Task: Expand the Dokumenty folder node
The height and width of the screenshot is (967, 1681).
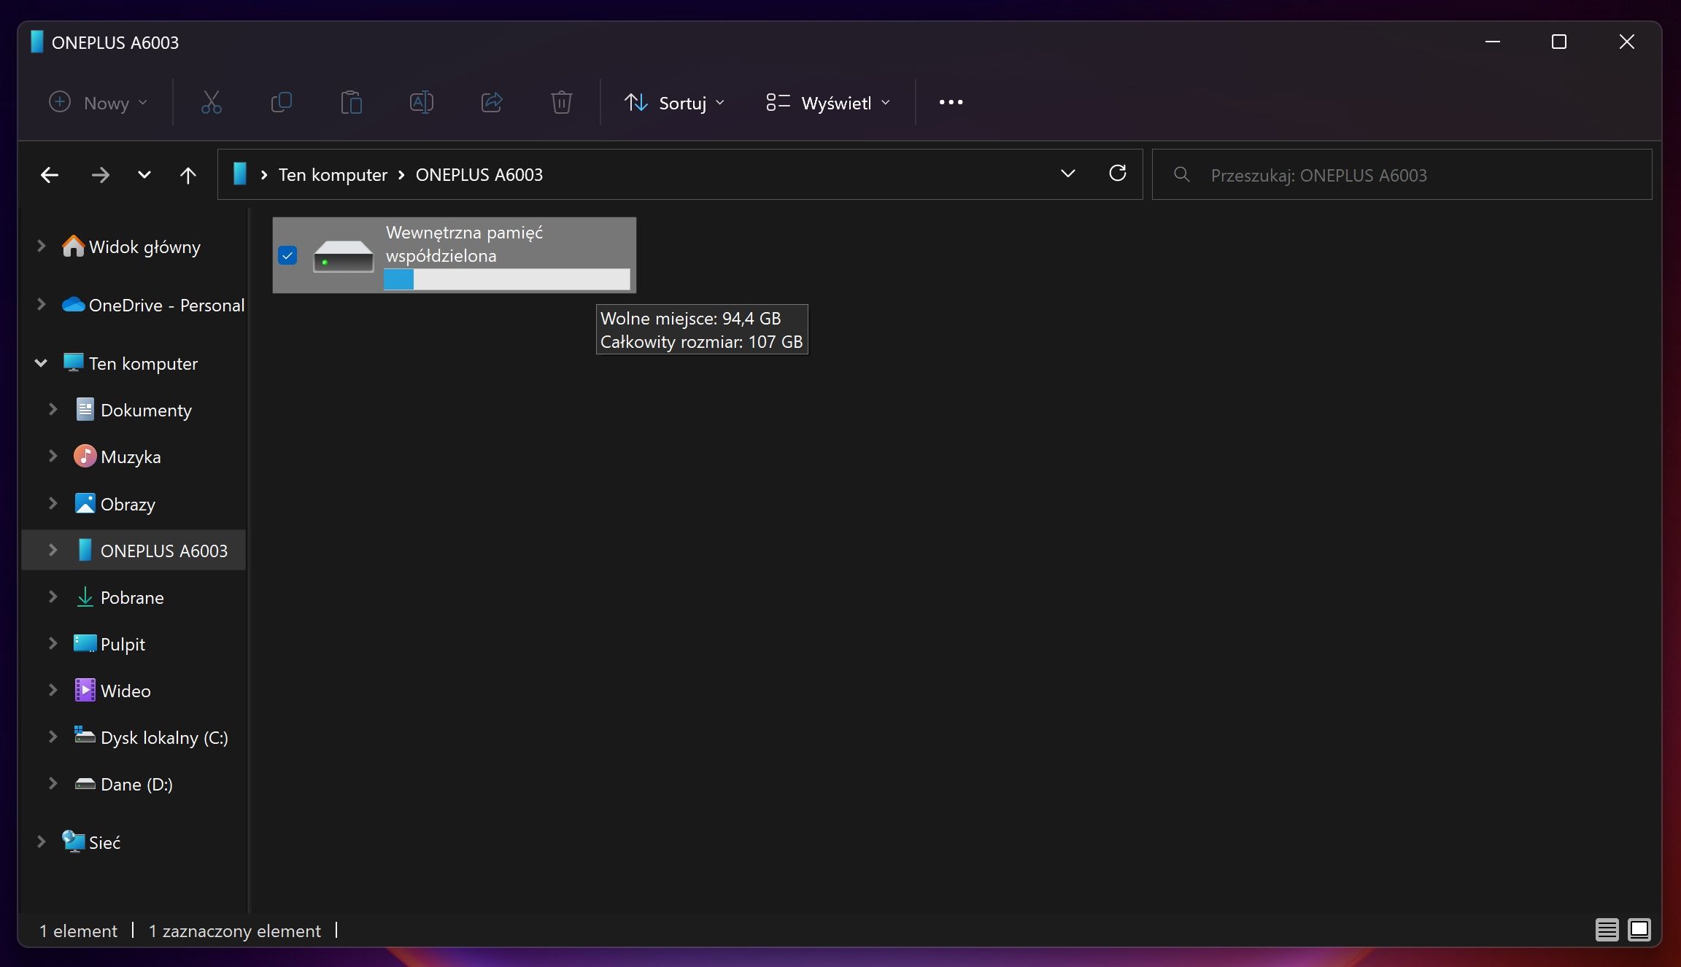Action: click(53, 410)
